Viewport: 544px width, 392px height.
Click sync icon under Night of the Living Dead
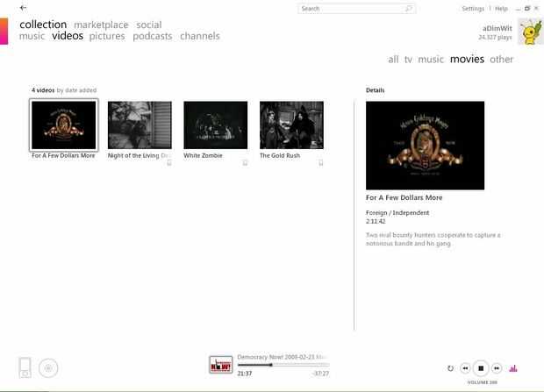pos(169,163)
